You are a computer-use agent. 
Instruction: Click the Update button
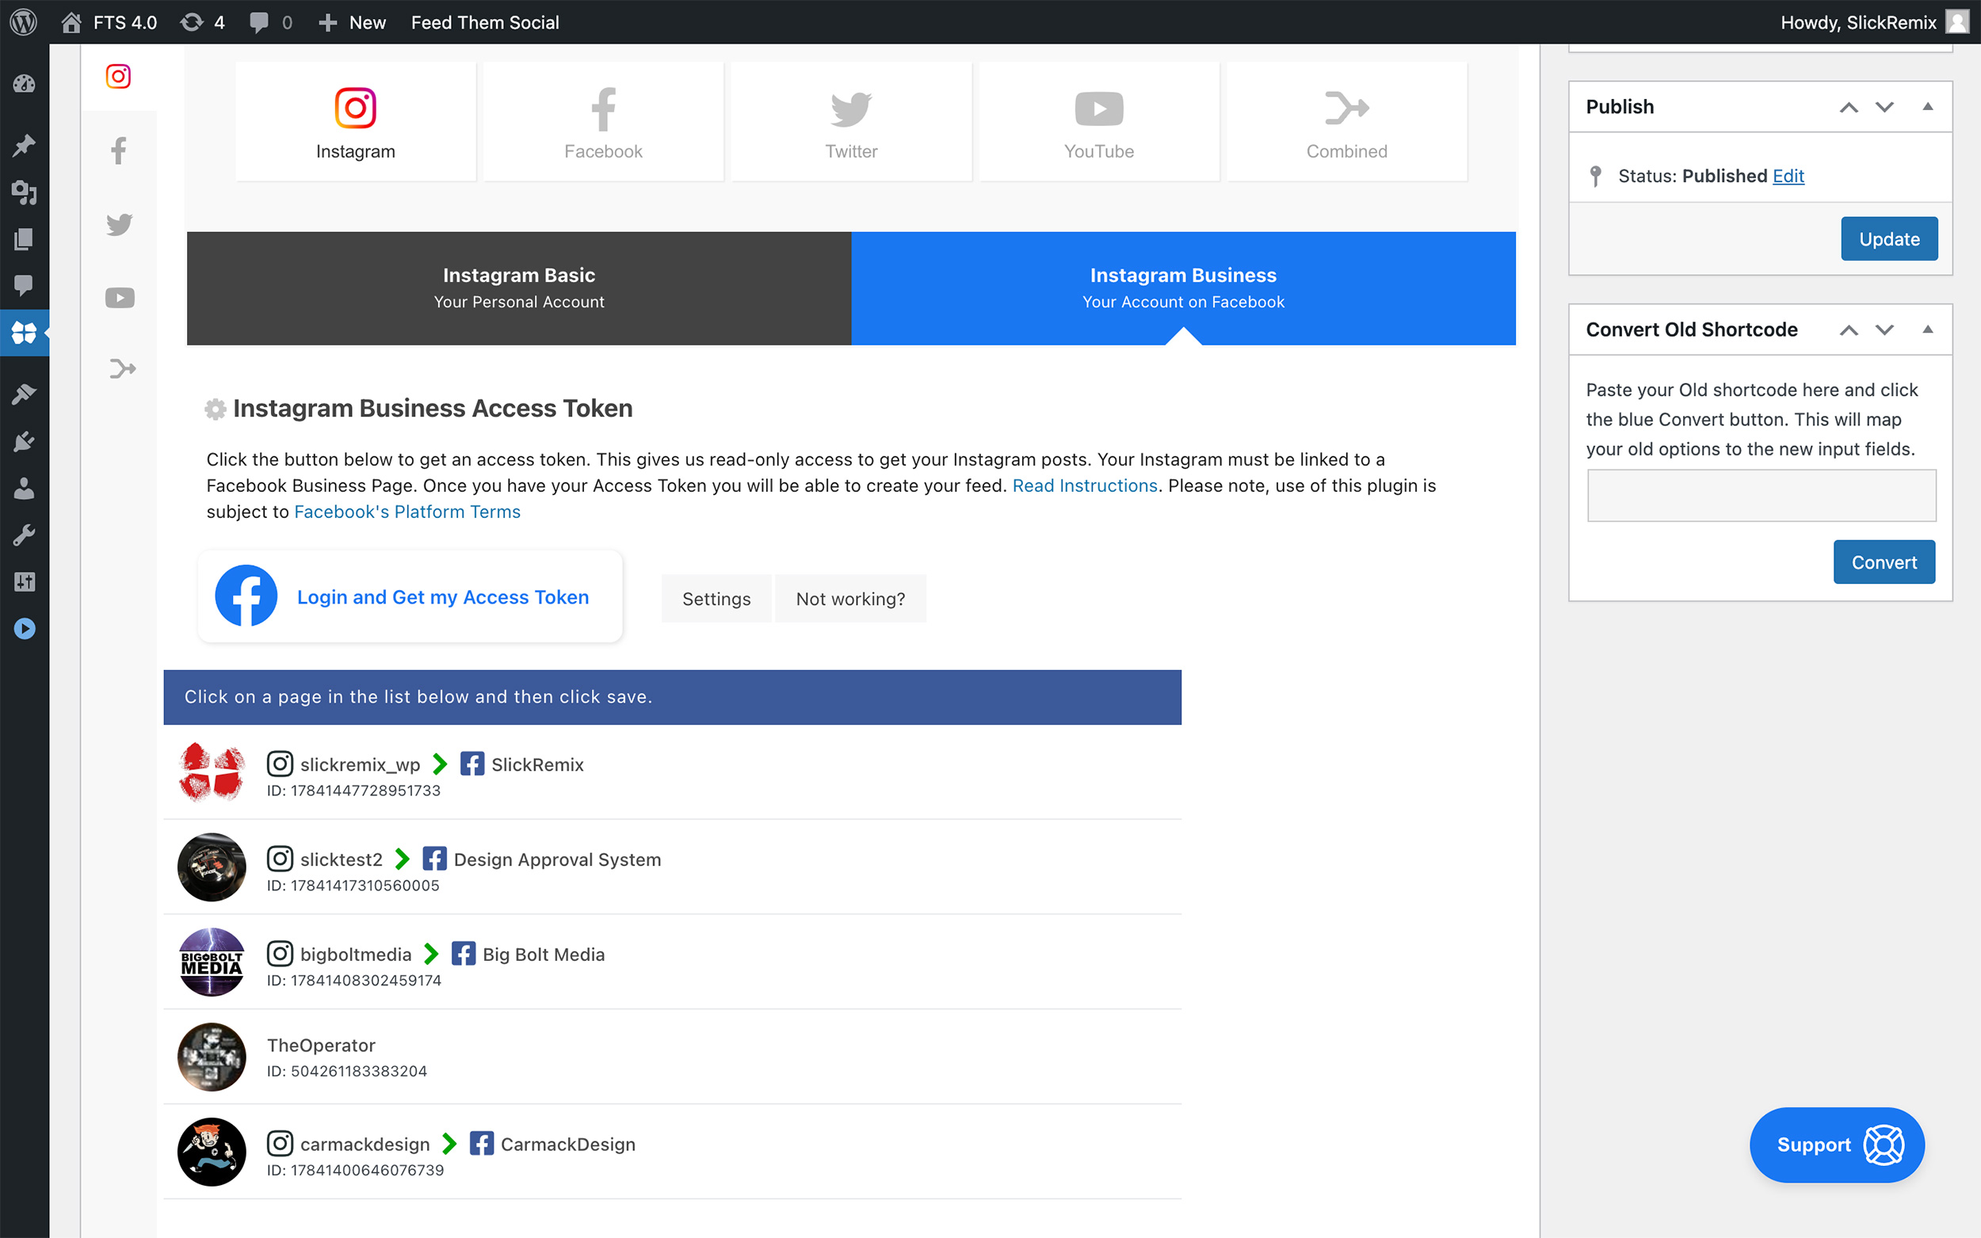[1889, 239]
